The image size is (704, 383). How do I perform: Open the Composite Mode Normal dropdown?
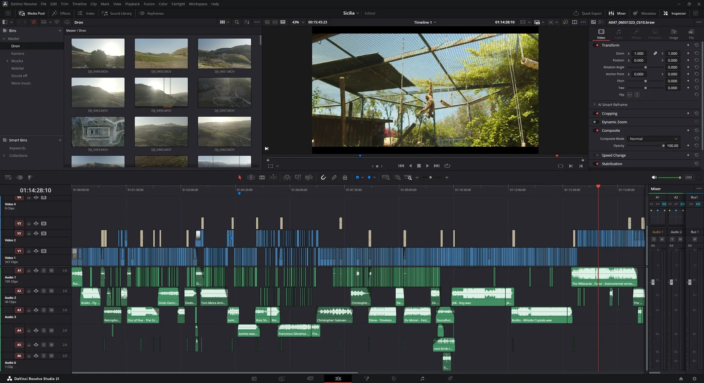tap(653, 139)
